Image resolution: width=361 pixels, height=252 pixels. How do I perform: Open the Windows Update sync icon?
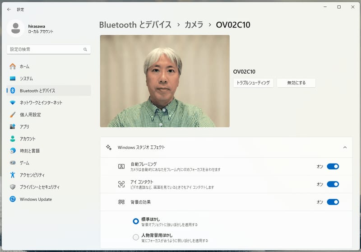pos(13,199)
